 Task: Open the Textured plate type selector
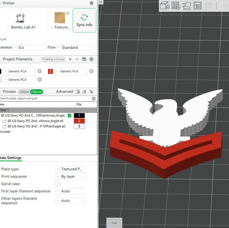pos(60,27)
